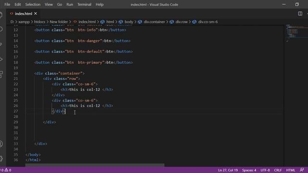The image size is (308, 173).
Task: Open the Source Control view
Action: tap(1, 44)
